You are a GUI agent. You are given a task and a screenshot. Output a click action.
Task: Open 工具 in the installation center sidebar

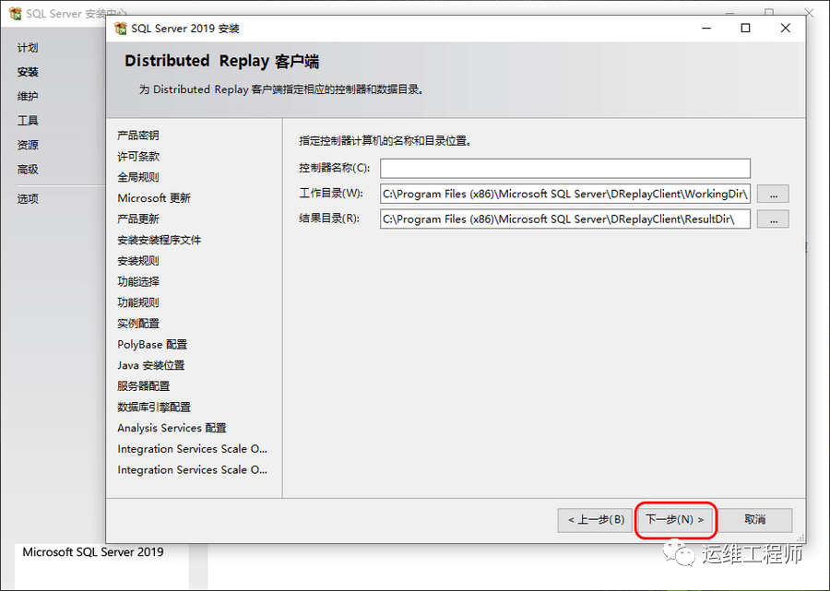[x=28, y=121]
